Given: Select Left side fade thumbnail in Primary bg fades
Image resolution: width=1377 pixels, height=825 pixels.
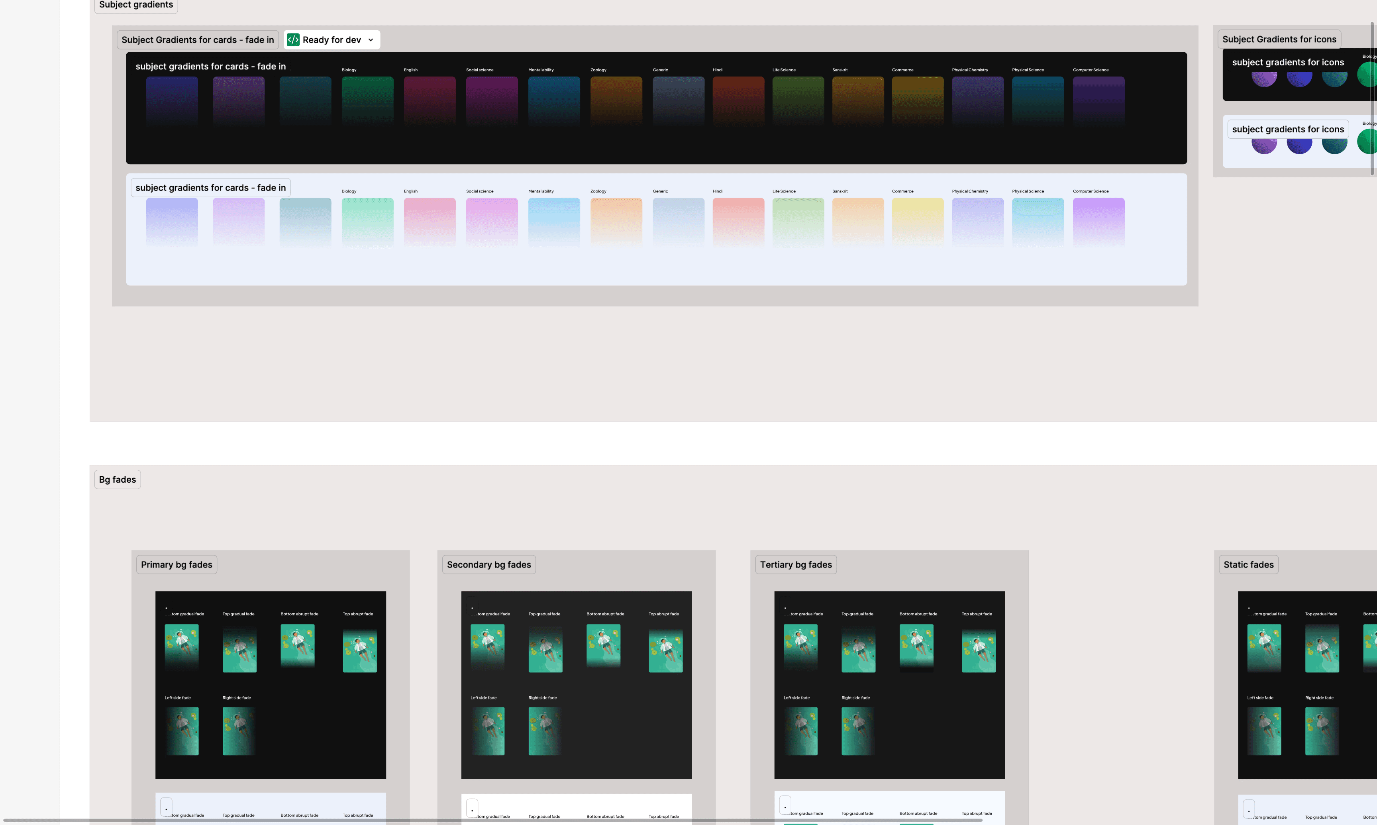Looking at the screenshot, I should click(x=181, y=731).
